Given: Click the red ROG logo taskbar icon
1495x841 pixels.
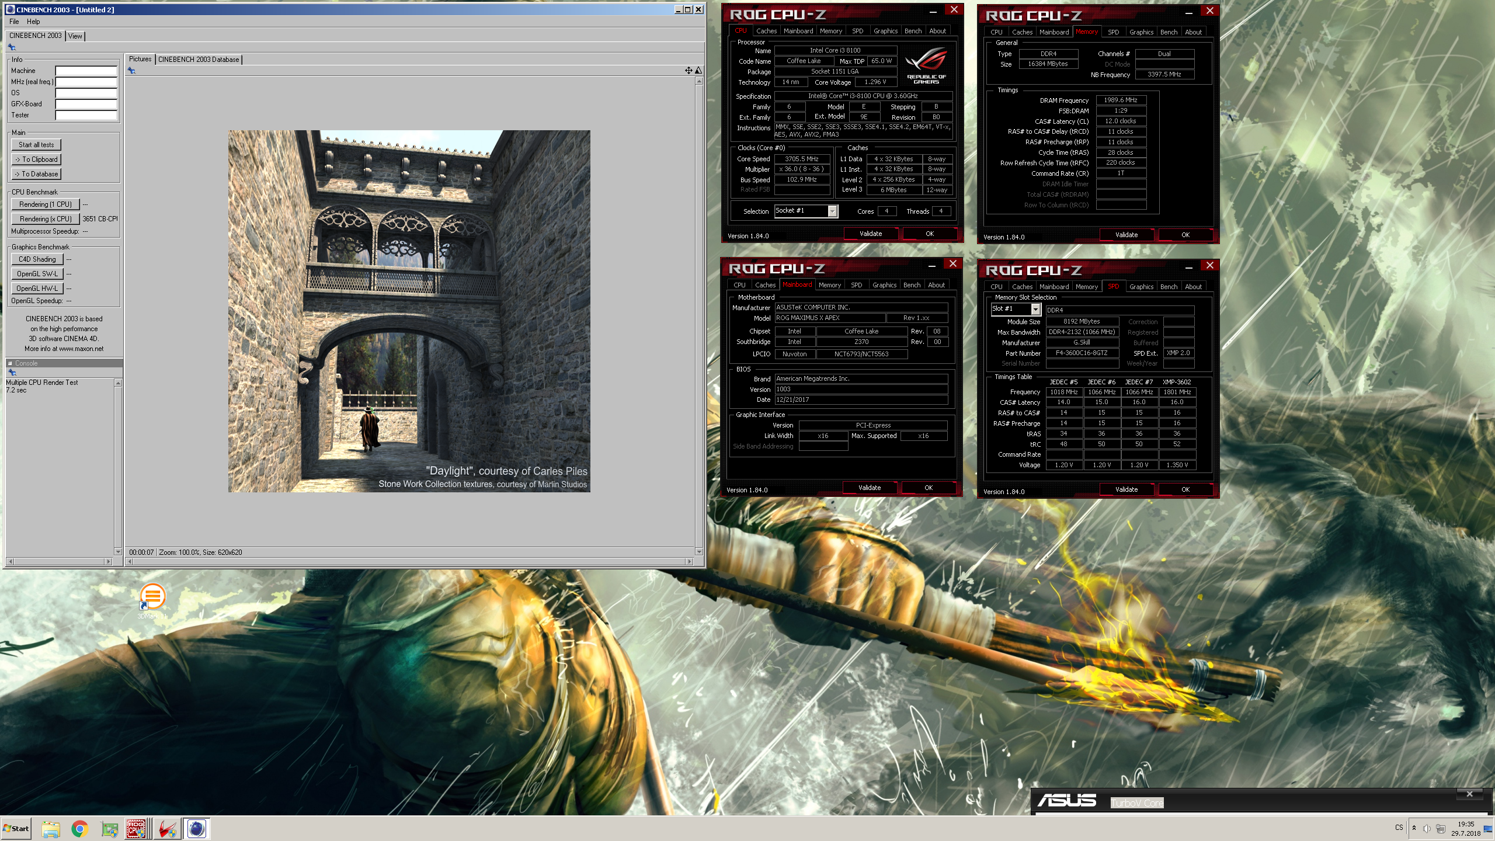Looking at the screenshot, I should click(167, 829).
